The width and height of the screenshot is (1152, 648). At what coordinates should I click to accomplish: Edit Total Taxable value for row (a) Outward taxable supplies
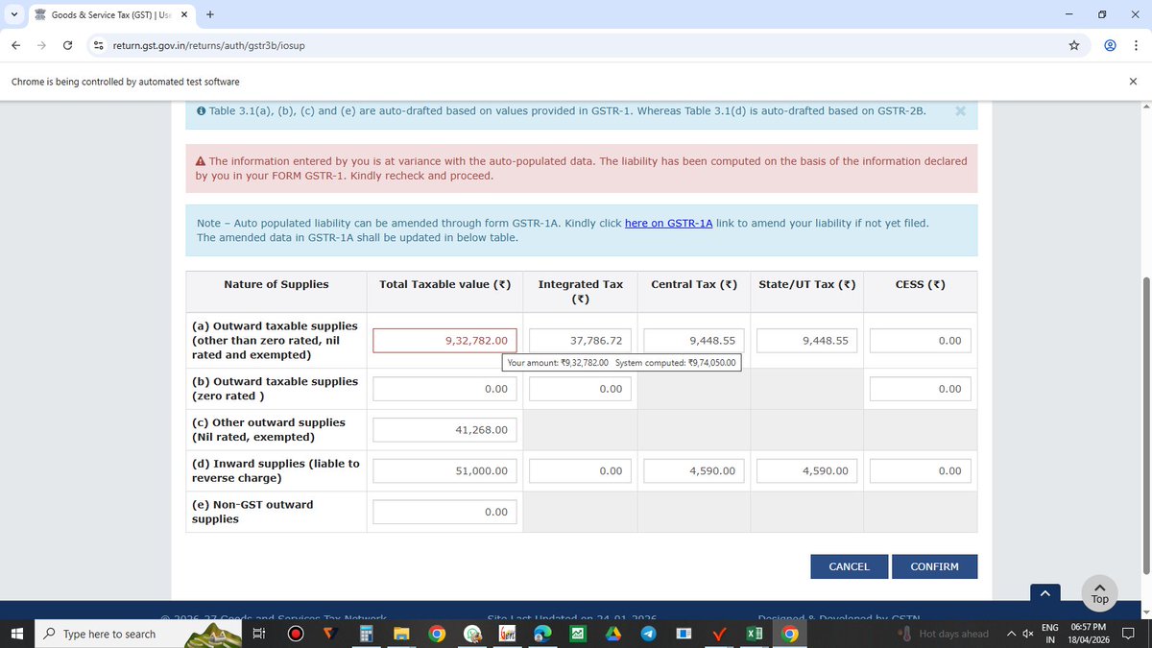445,341
